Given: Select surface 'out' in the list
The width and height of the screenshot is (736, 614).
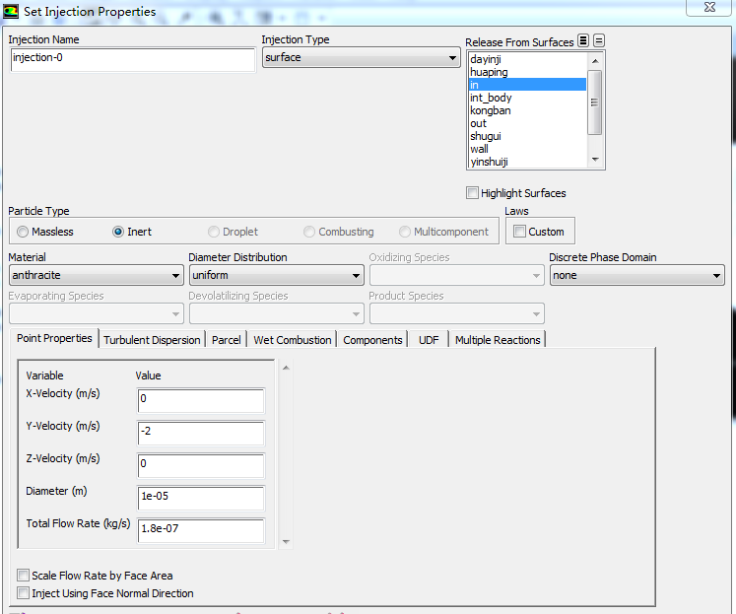Looking at the screenshot, I should pyautogui.click(x=527, y=123).
